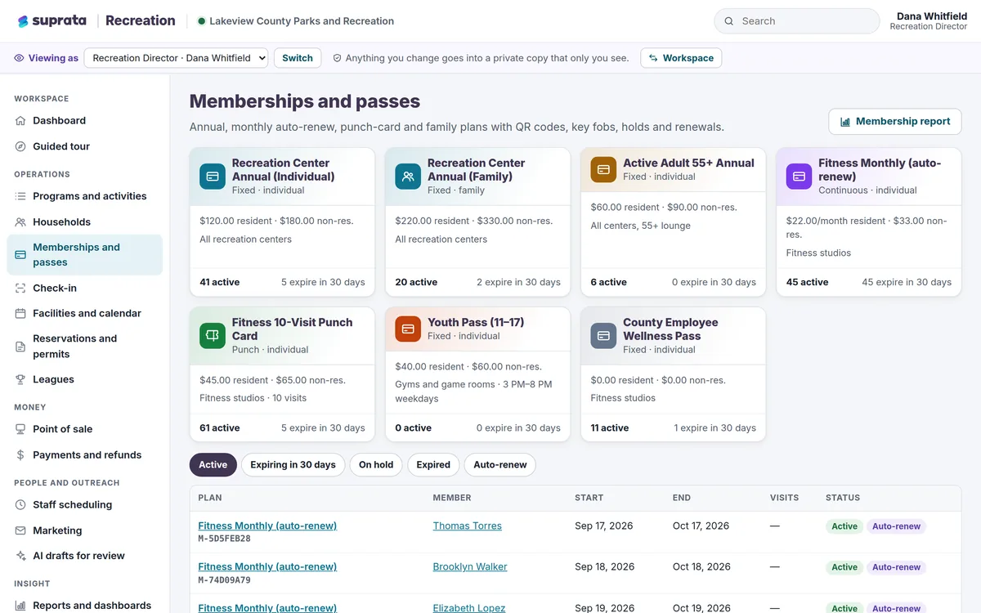Select the Expiring in 30 days filter
This screenshot has width=981, height=613.
(293, 465)
